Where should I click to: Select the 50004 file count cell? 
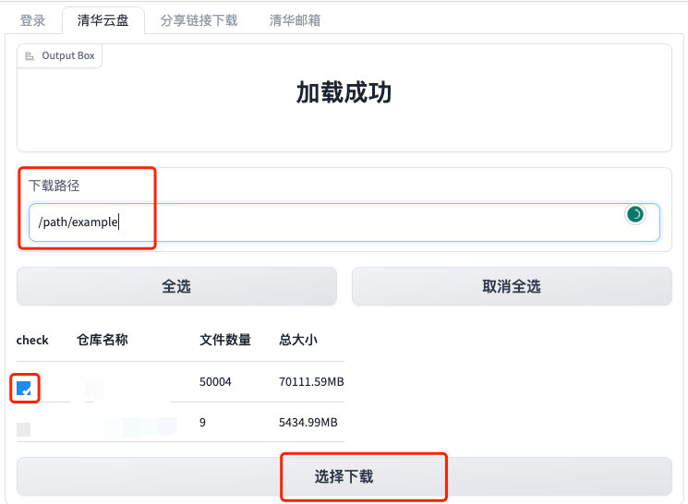tap(215, 381)
